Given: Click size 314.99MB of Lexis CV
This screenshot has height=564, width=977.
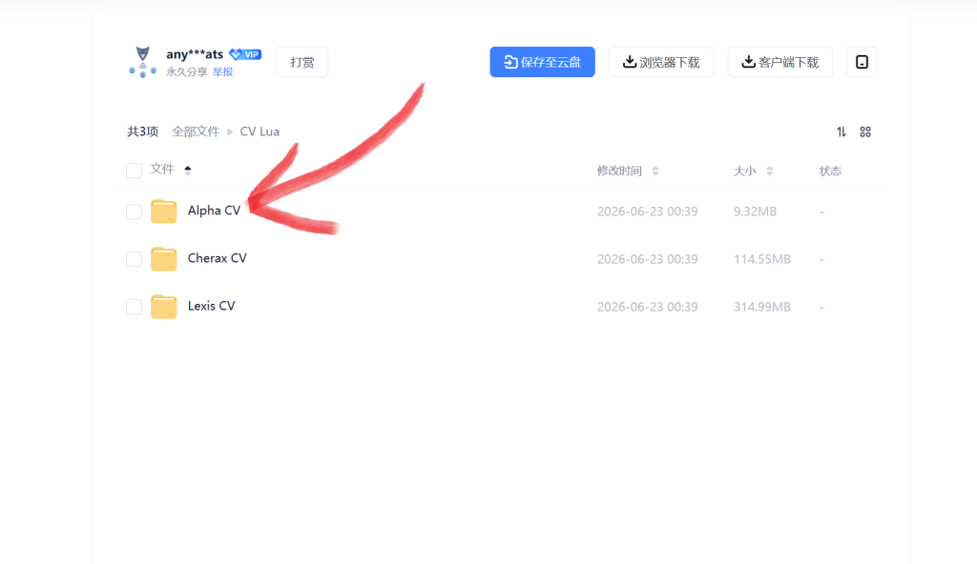Looking at the screenshot, I should coord(762,307).
